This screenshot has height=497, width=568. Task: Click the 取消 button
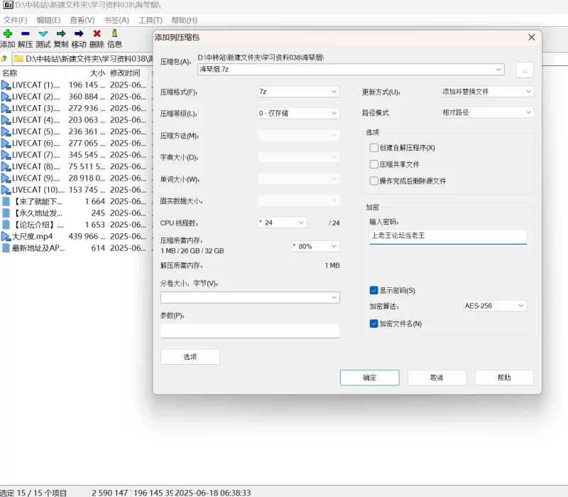pyautogui.click(x=437, y=378)
